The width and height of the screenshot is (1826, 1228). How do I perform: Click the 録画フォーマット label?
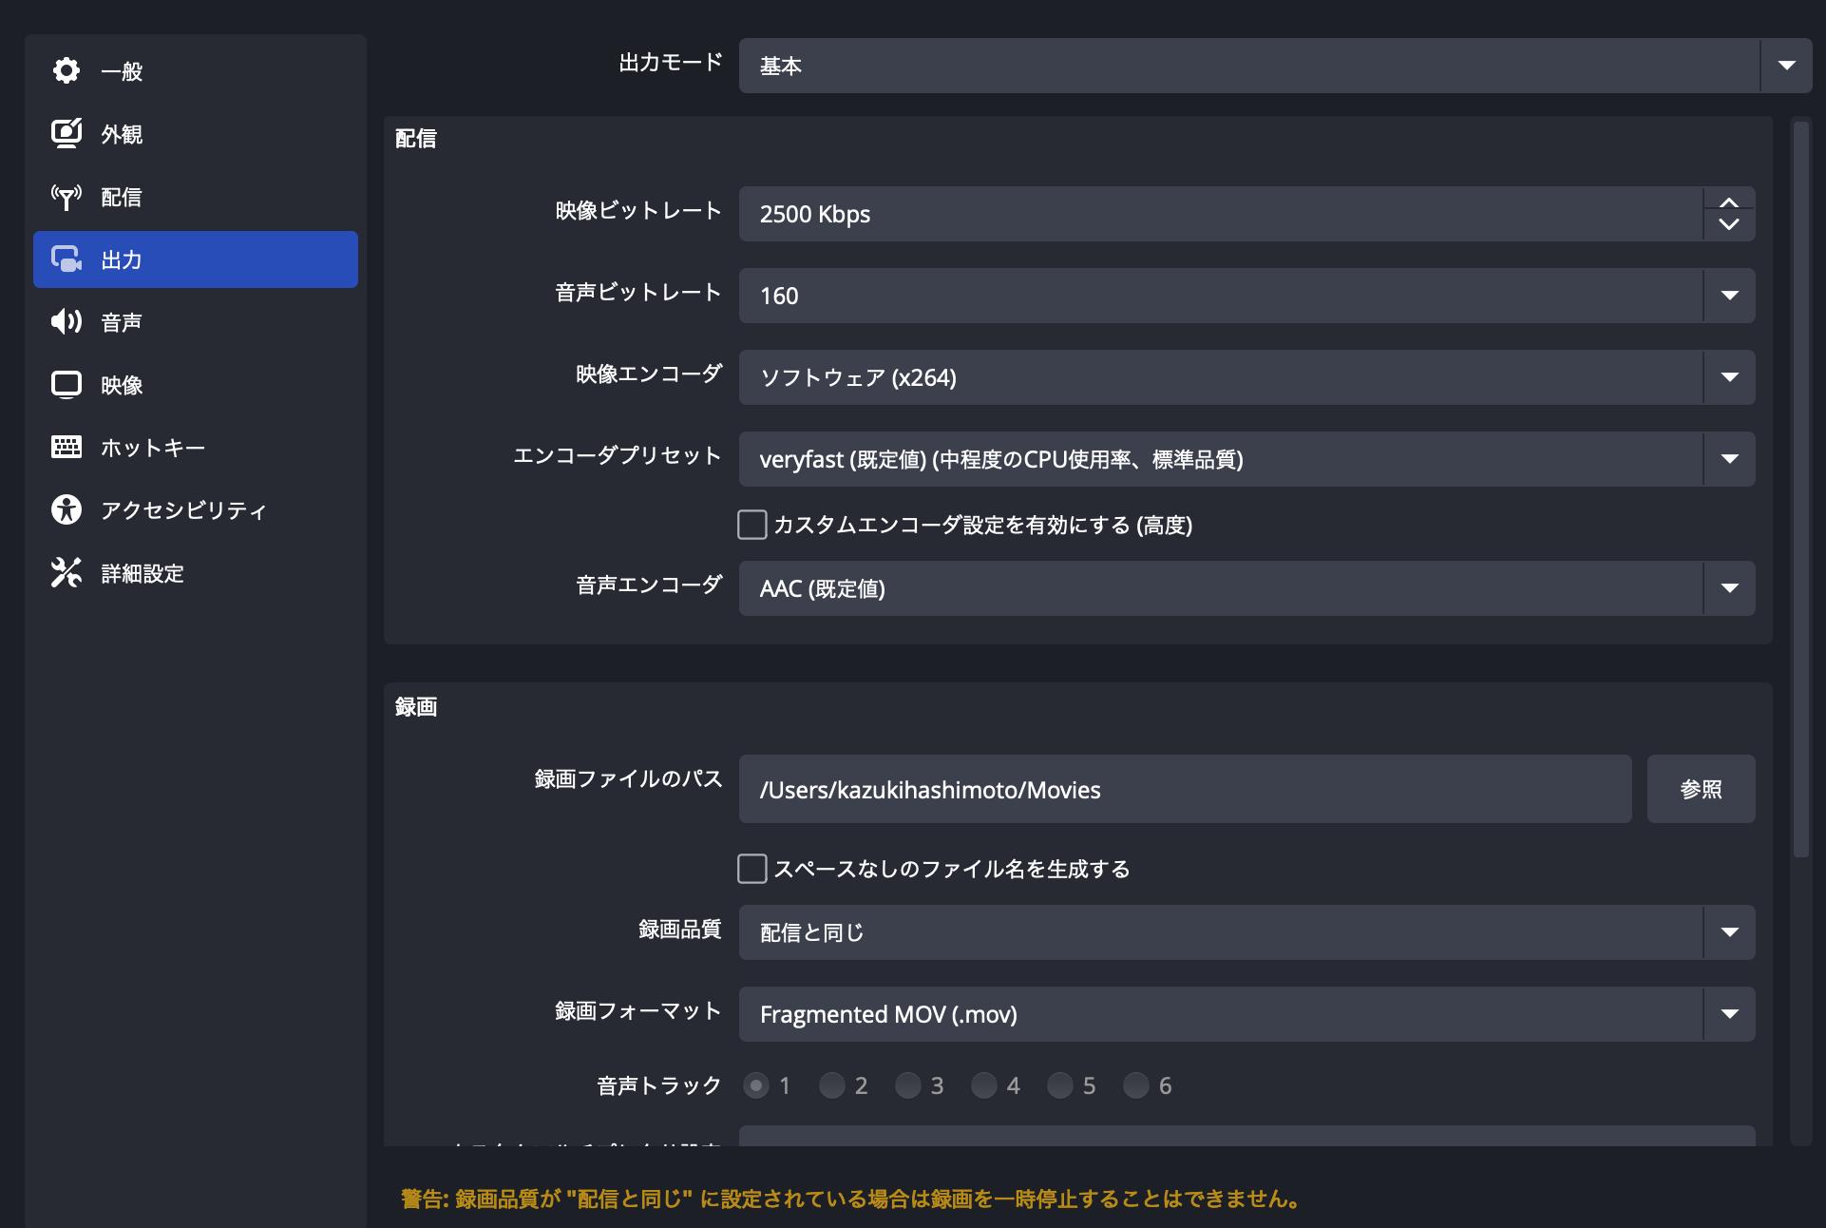[638, 1011]
